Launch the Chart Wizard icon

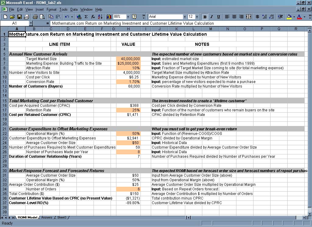109,17
